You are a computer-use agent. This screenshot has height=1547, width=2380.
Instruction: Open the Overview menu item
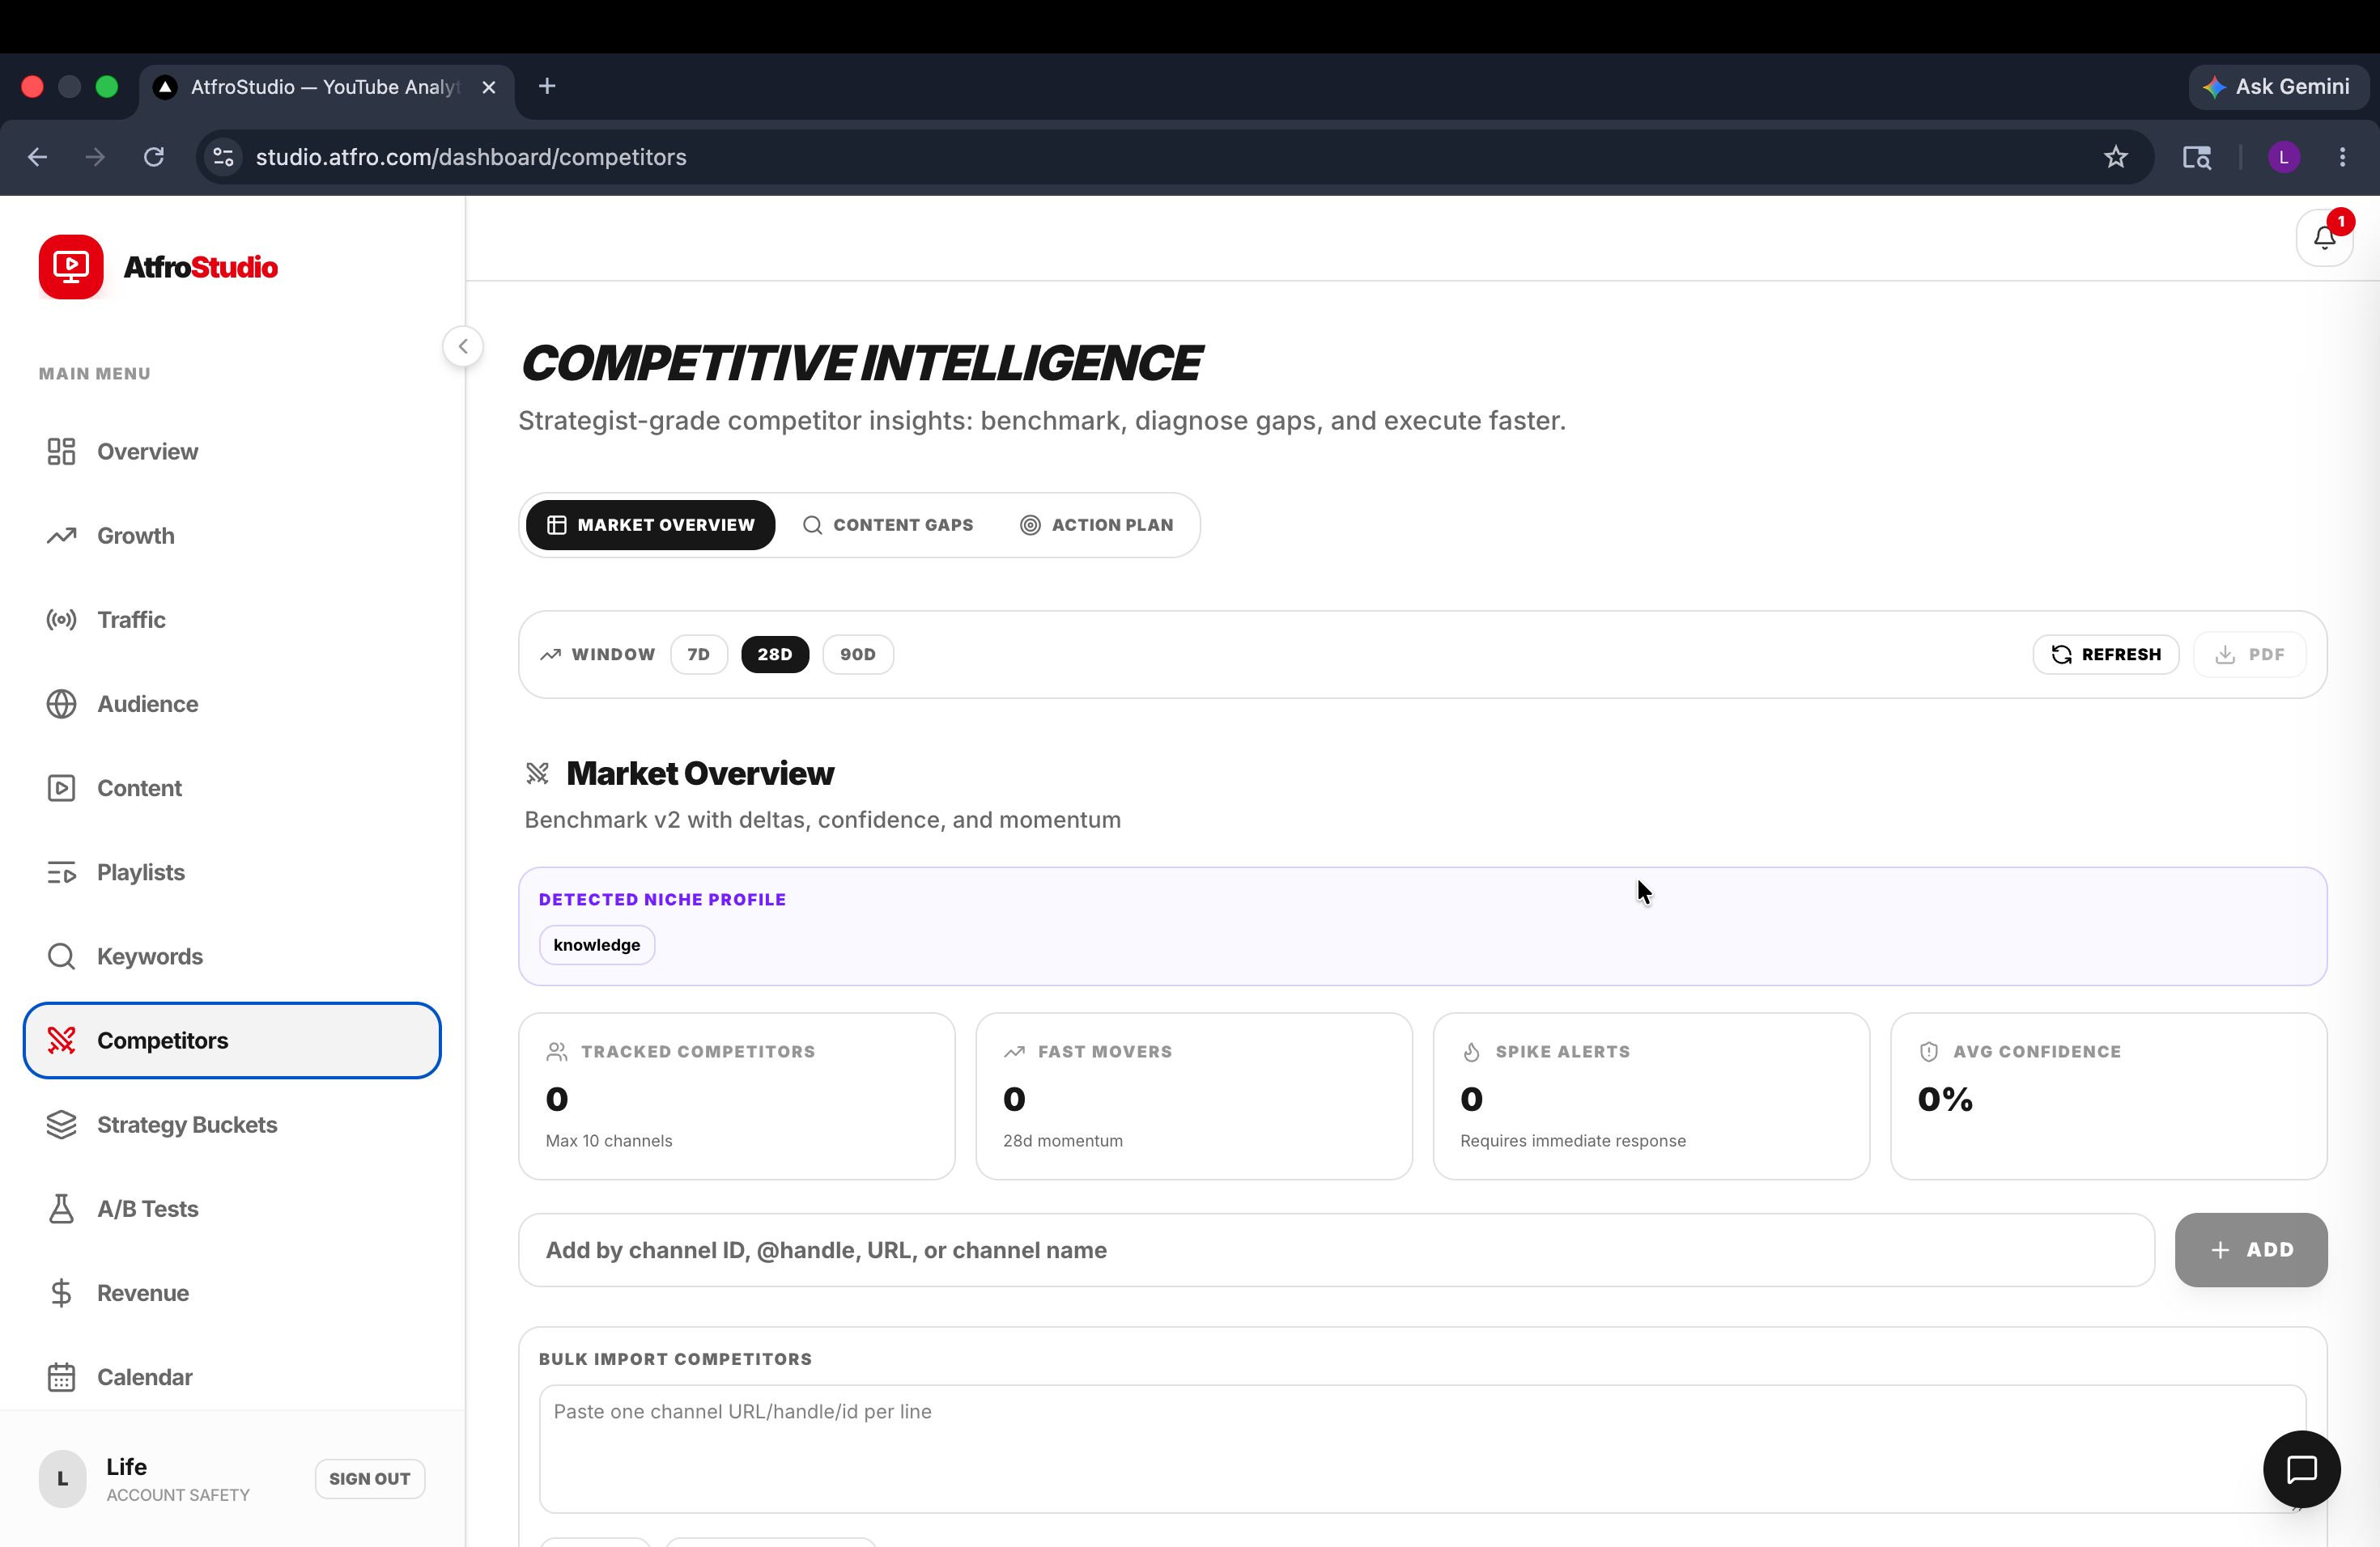pos(232,451)
